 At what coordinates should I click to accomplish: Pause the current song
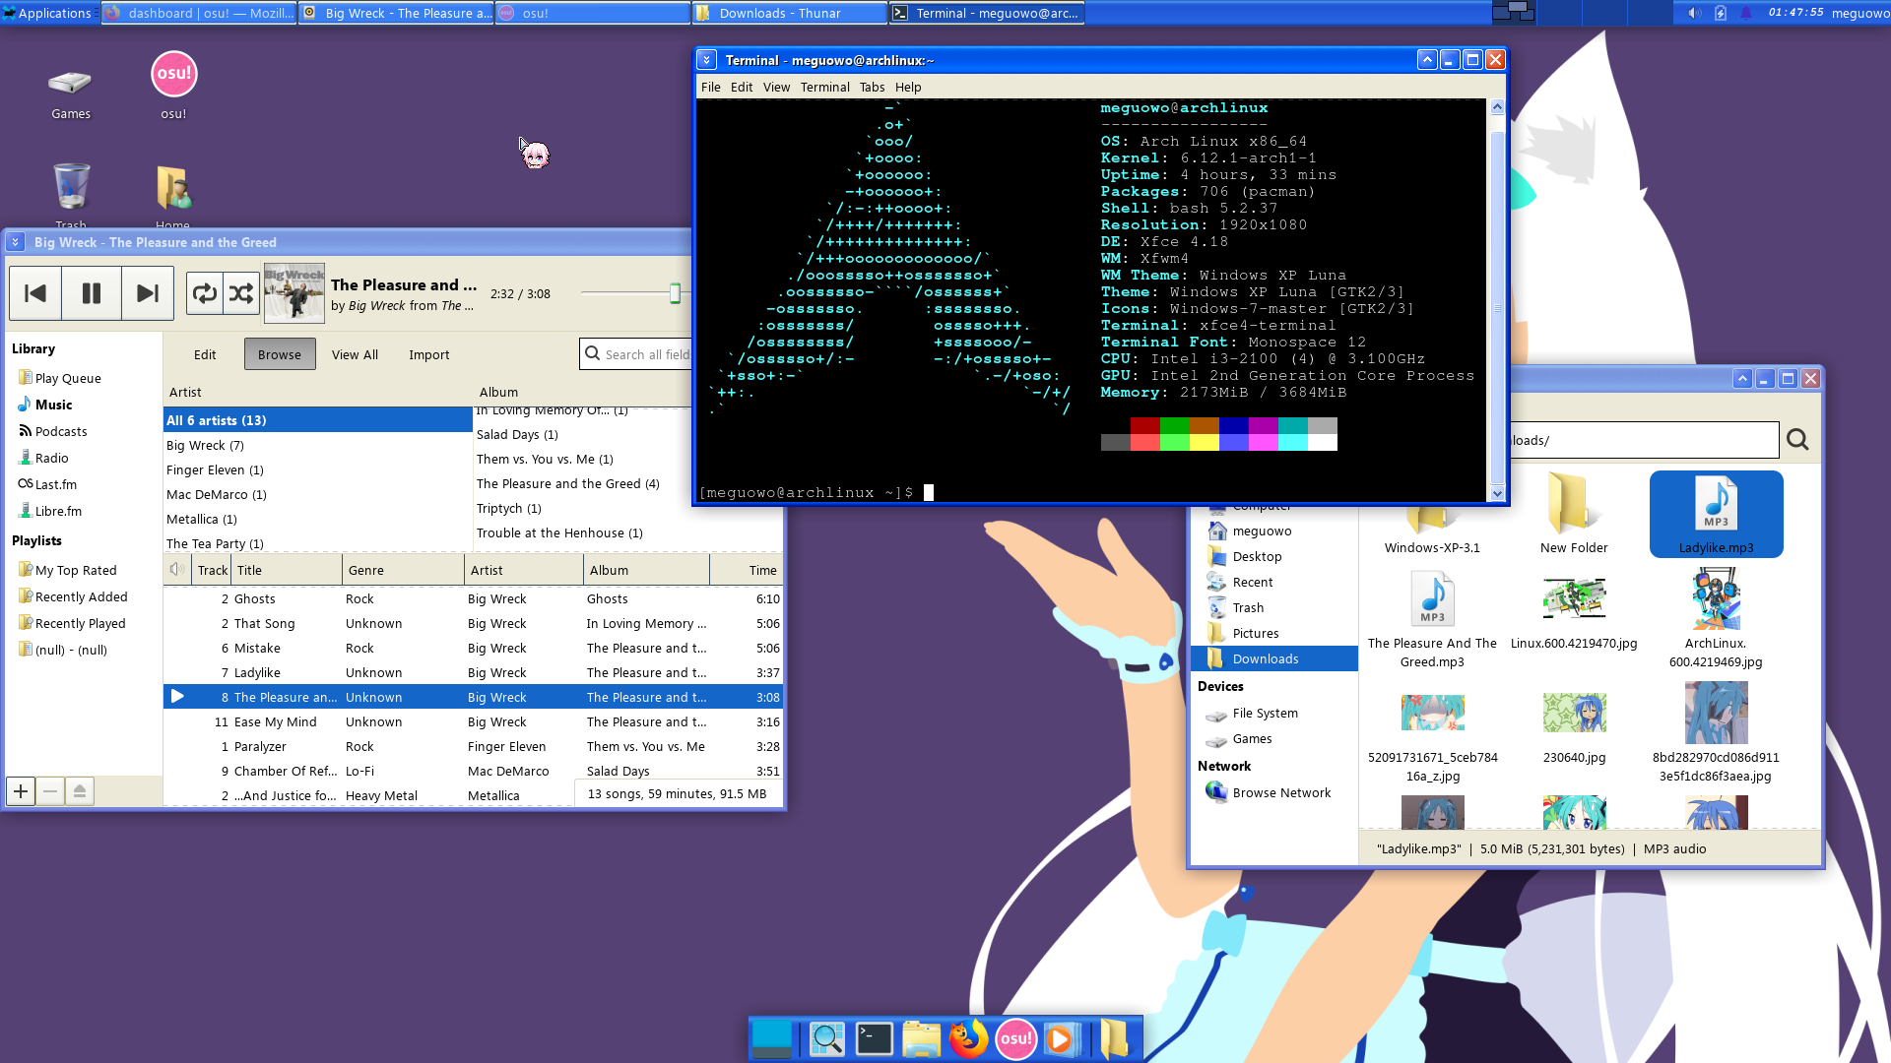[92, 293]
